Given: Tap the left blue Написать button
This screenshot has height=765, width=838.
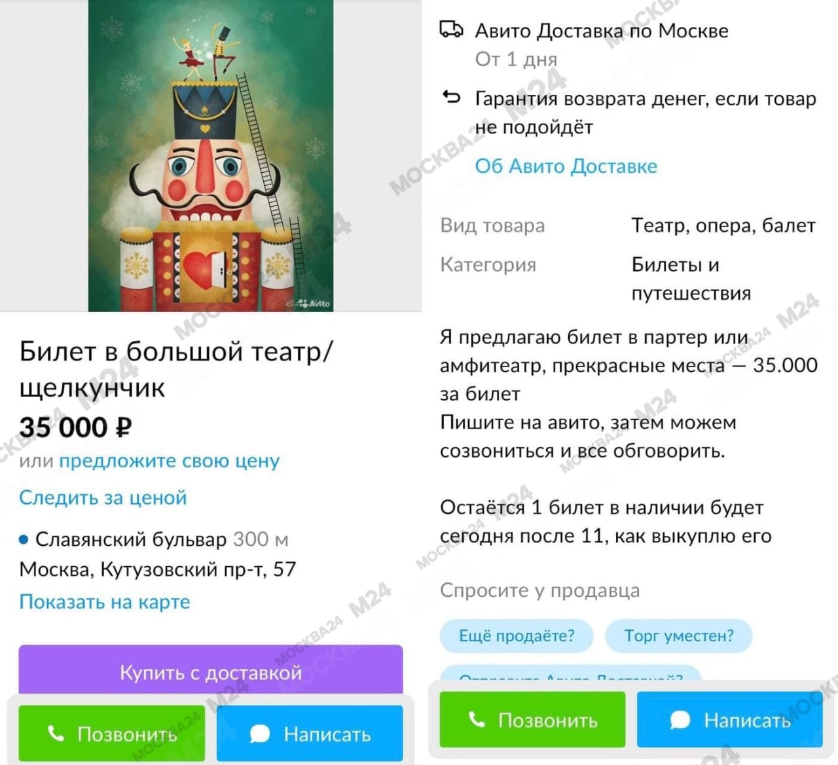Looking at the screenshot, I should (310, 734).
